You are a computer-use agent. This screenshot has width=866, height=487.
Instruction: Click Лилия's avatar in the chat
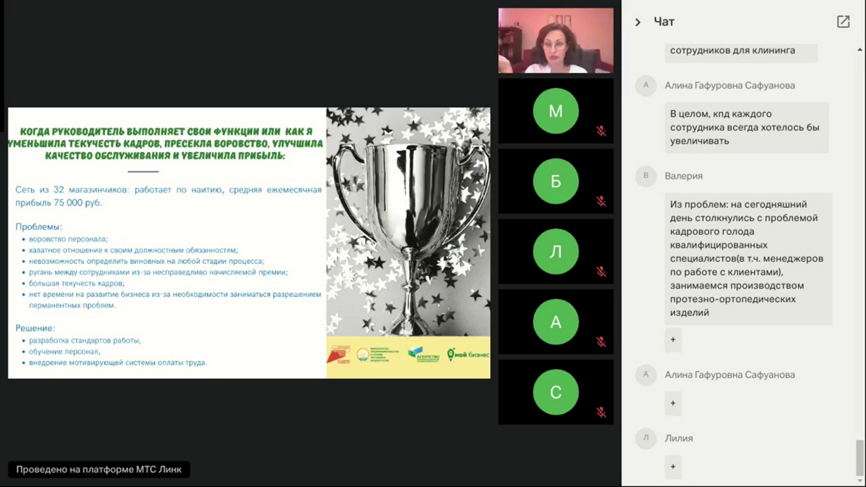coord(646,438)
